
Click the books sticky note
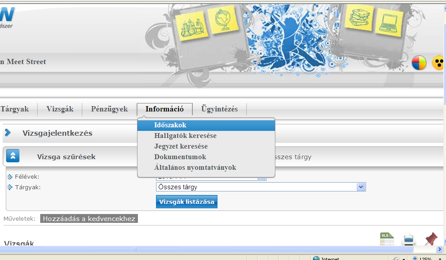pos(359,17)
